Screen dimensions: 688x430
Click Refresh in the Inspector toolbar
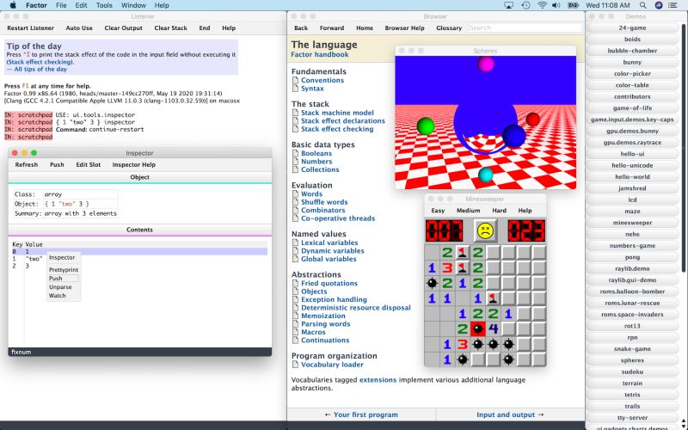[x=27, y=164]
